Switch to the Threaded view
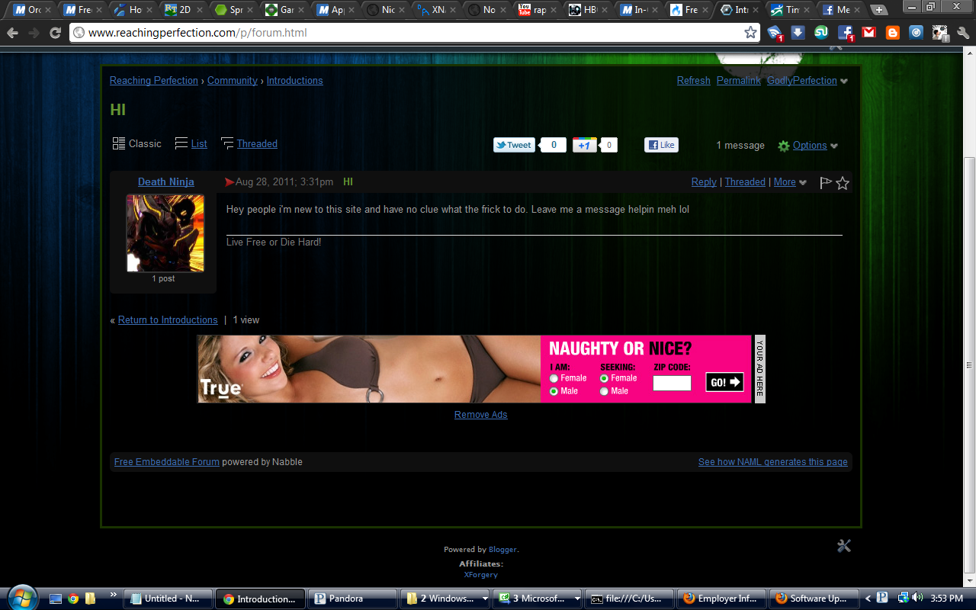Screen dimensions: 976x610 [x=257, y=143]
